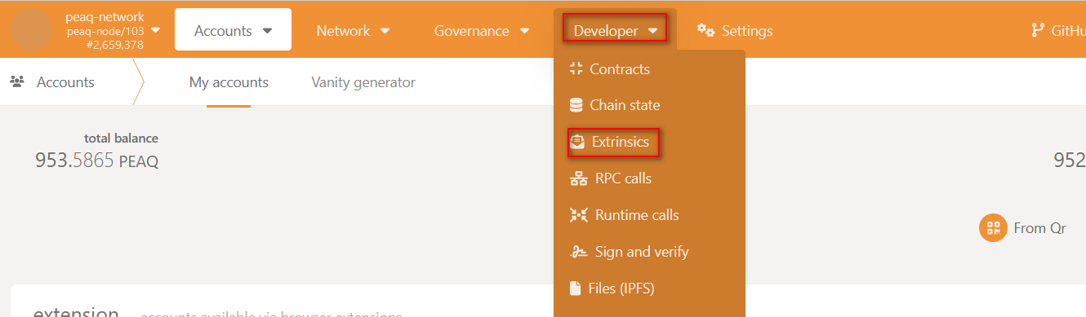Switch to the Vanity generator tab
The image size is (1086, 317).
click(363, 82)
